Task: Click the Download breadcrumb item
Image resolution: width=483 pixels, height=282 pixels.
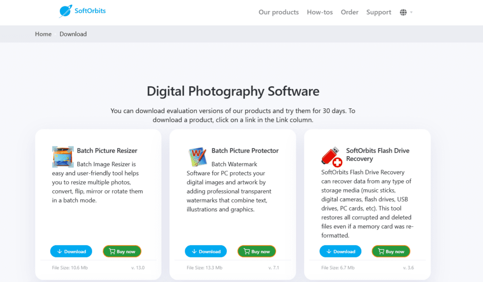Action: point(73,34)
